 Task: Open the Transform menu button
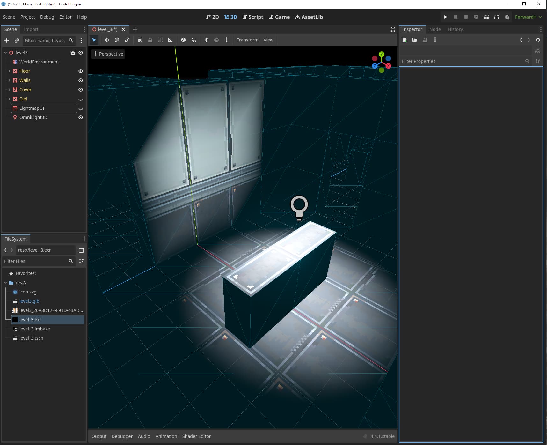pos(247,40)
